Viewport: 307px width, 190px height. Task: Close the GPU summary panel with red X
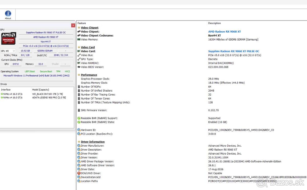73,25
